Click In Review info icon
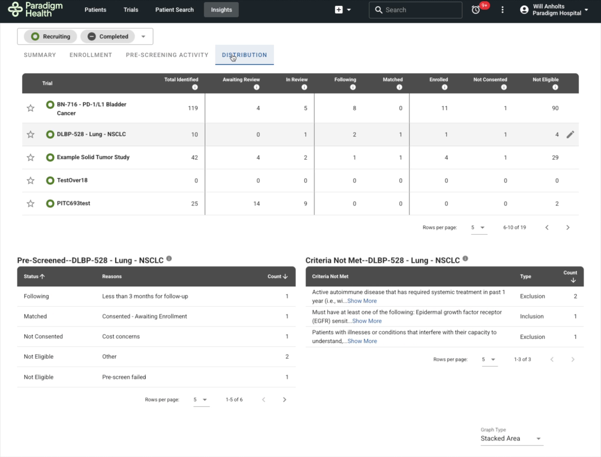 click(304, 87)
